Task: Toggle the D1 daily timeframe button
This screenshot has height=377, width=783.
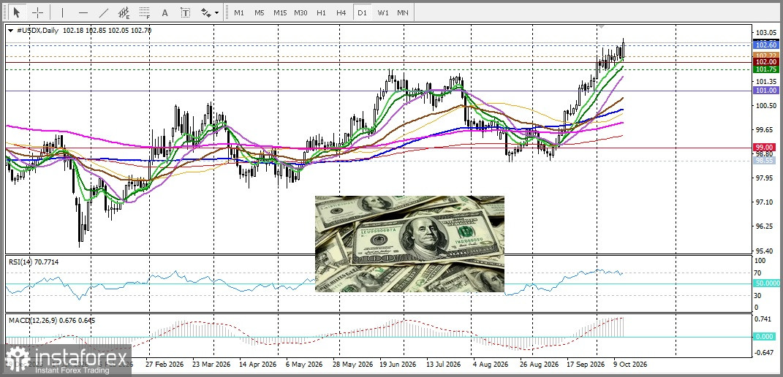Action: click(x=362, y=12)
